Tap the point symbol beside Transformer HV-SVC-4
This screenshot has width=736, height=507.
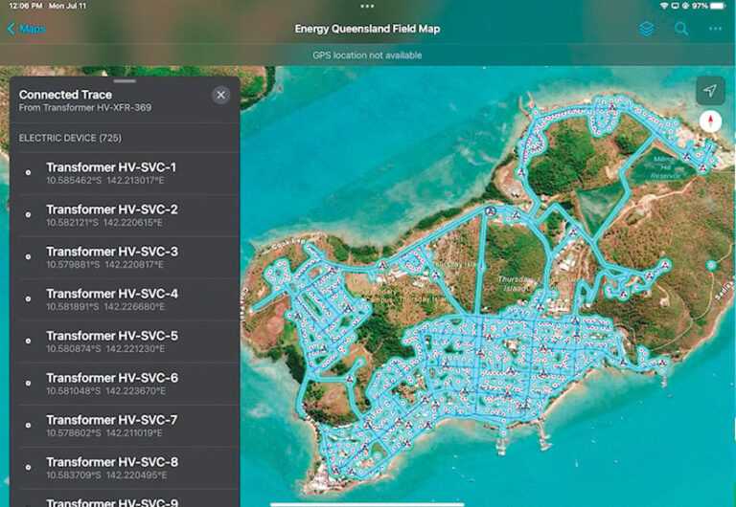point(28,298)
